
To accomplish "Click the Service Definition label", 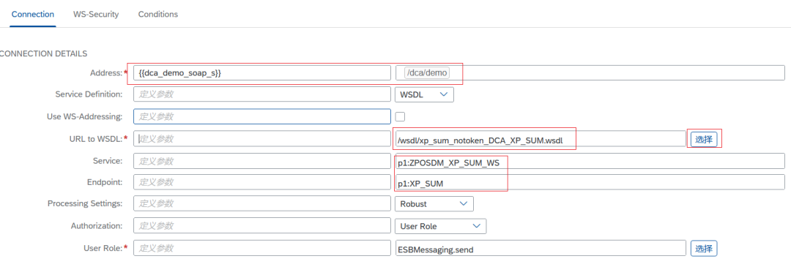I will (89, 94).
